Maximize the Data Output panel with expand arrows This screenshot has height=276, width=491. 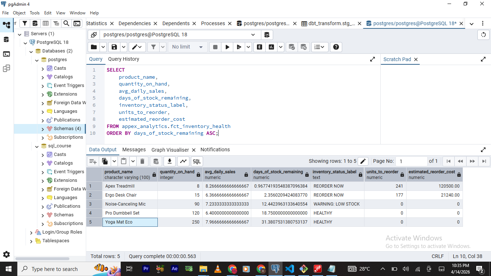click(x=483, y=150)
